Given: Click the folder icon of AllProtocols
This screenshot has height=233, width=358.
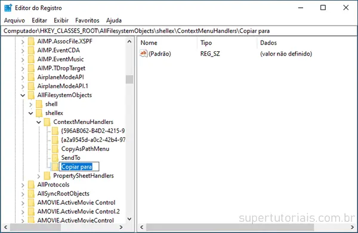Looking at the screenshot, I should click(x=31, y=185).
